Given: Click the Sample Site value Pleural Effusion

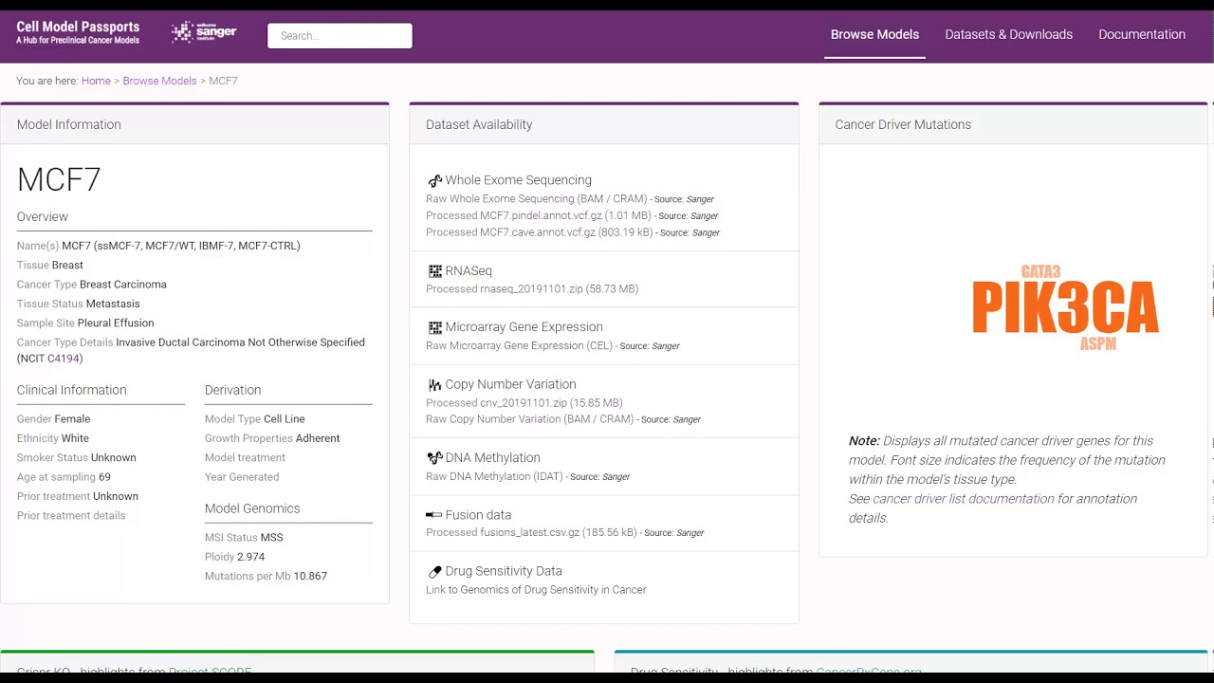Looking at the screenshot, I should (x=116, y=323).
